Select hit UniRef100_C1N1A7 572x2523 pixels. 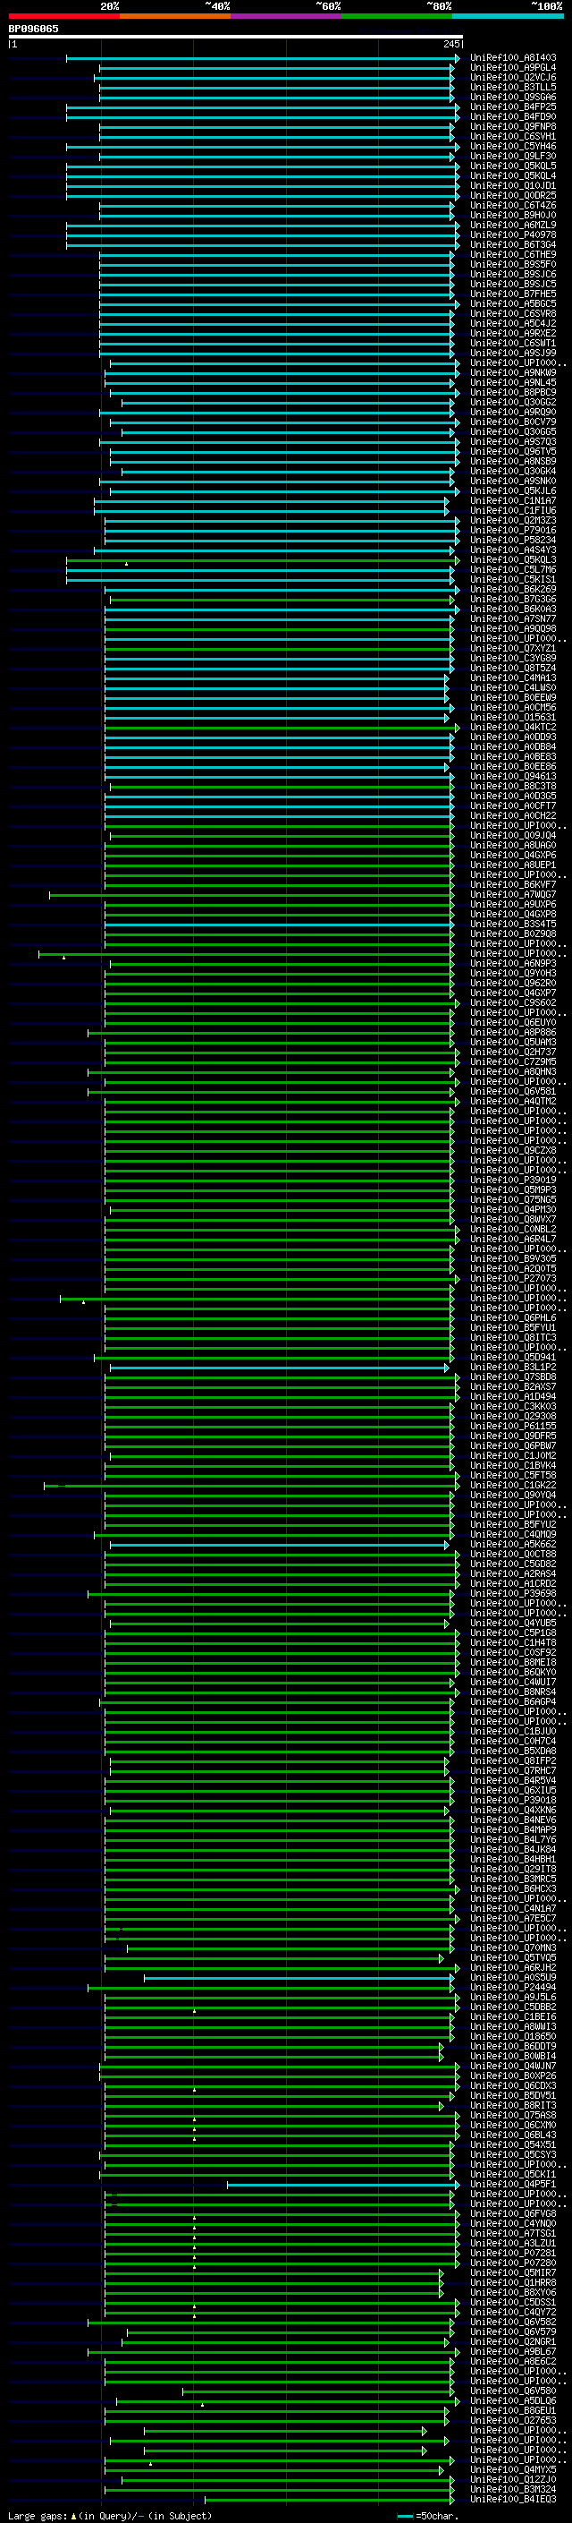click(513, 500)
